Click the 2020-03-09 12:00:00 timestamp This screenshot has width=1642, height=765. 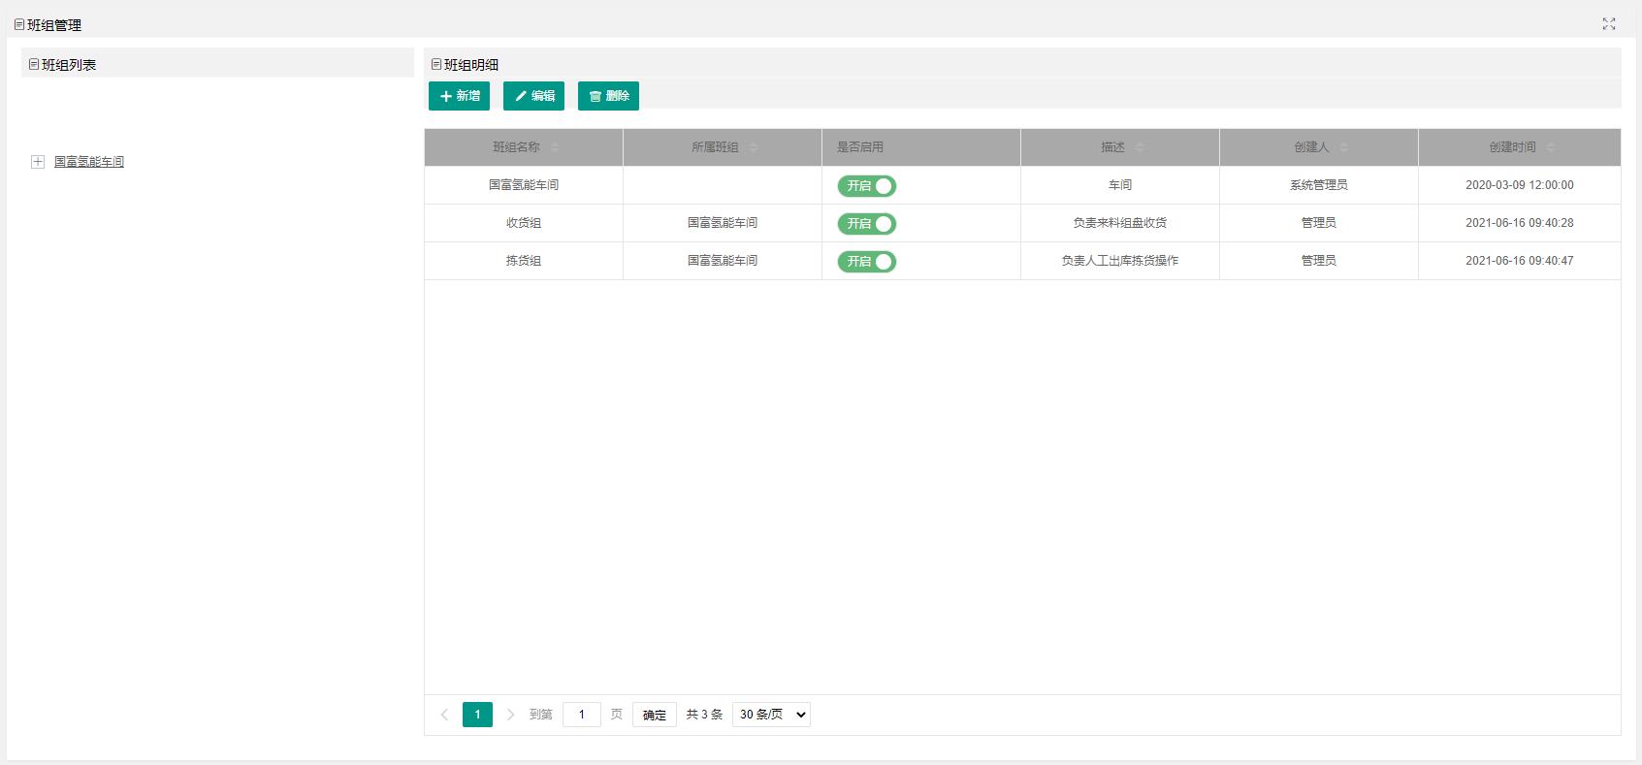point(1520,185)
